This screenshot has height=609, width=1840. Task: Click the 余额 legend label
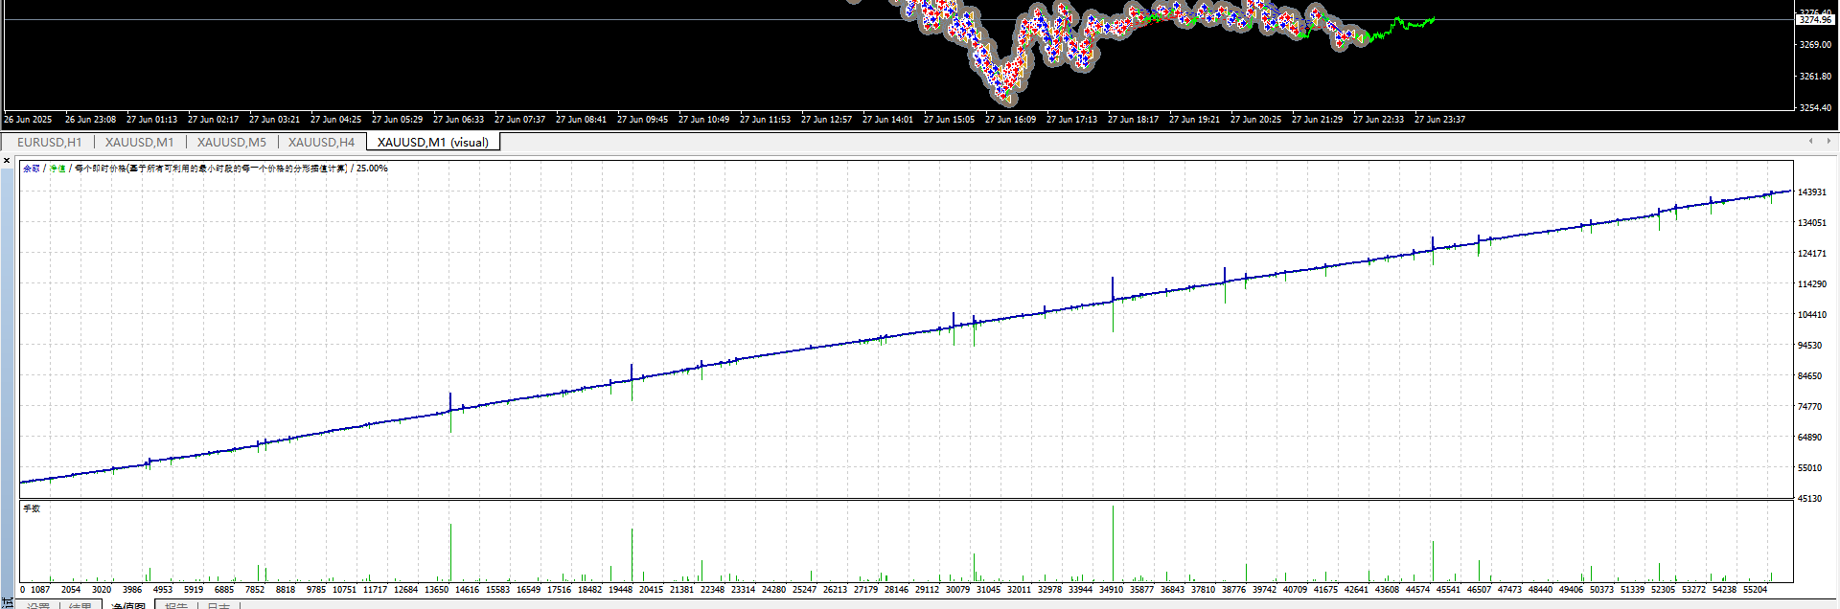click(32, 169)
